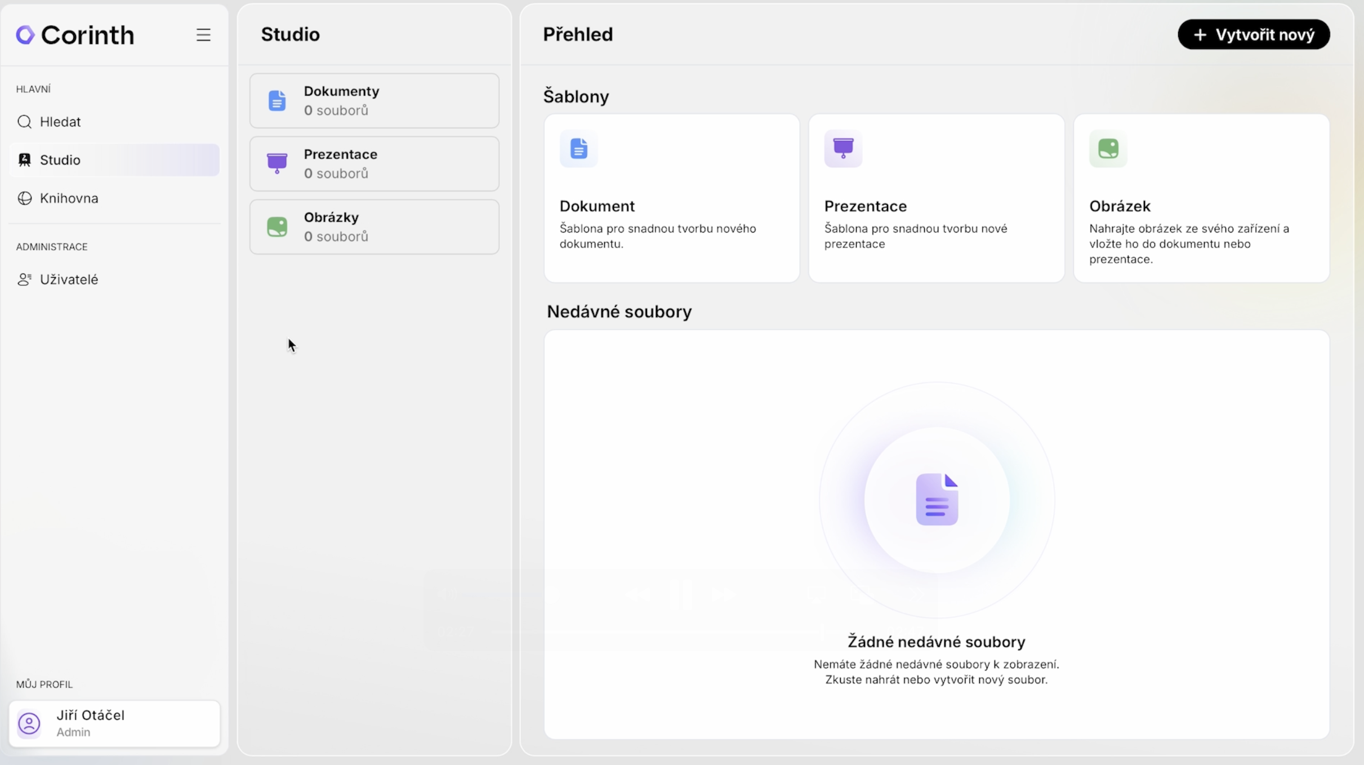Image resolution: width=1364 pixels, height=765 pixels.
Task: Click the profile avatar icon
Action: pos(29,724)
